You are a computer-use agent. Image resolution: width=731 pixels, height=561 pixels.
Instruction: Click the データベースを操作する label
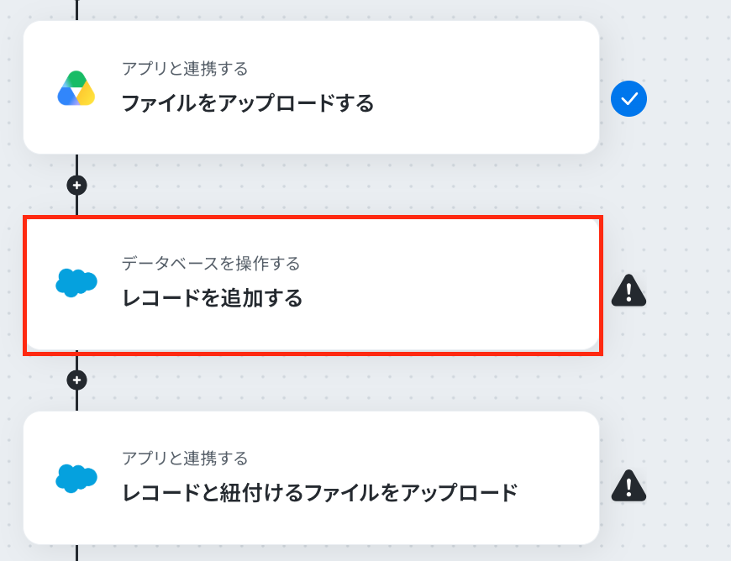tap(211, 263)
